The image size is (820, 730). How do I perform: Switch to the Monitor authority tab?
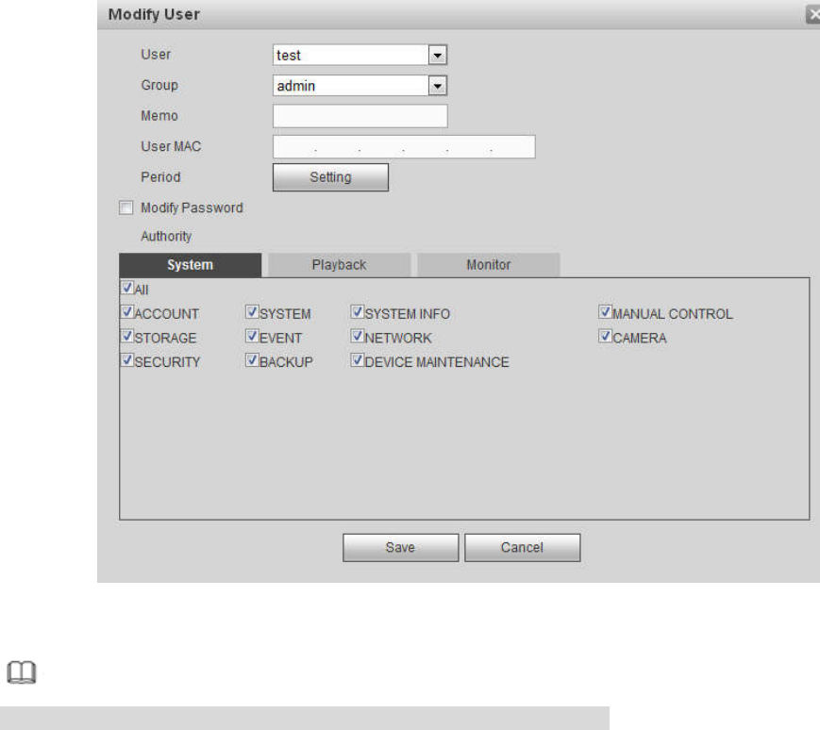tap(489, 265)
